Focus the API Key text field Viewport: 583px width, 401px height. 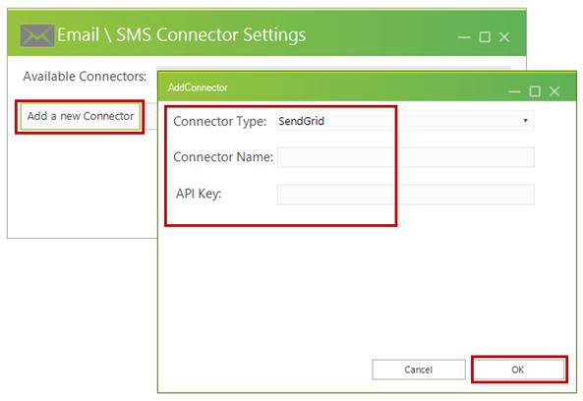[406, 194]
